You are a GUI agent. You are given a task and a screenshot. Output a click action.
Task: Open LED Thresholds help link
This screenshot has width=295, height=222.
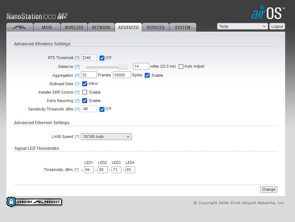coord(77,170)
